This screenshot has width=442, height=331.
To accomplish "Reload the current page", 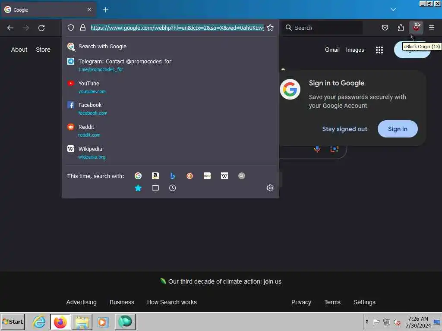I will [x=41, y=28].
